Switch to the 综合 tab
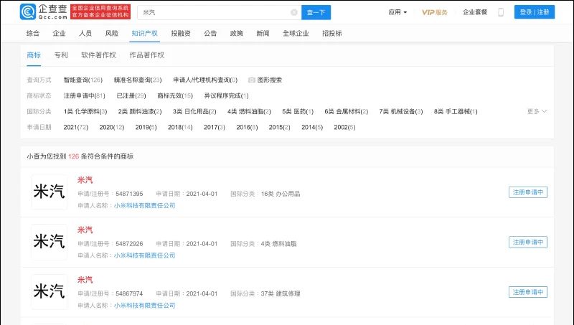 (33, 33)
